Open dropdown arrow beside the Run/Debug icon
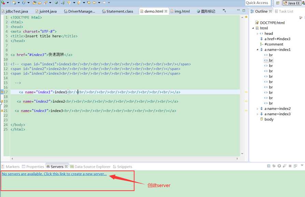This screenshot has width=305, height=197. [x=8, y=3]
